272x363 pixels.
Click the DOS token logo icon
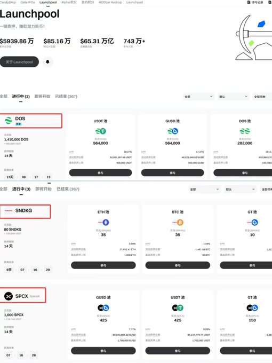(9, 121)
